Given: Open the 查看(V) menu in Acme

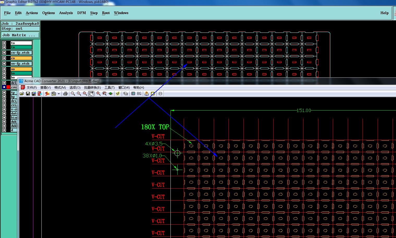Looking at the screenshot, I should tap(46, 88).
